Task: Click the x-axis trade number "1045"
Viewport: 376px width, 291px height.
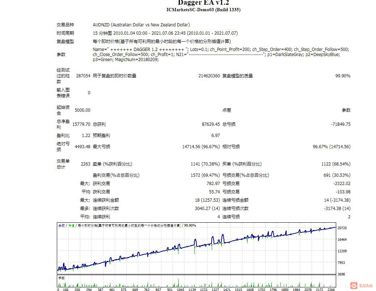Action: (181, 289)
